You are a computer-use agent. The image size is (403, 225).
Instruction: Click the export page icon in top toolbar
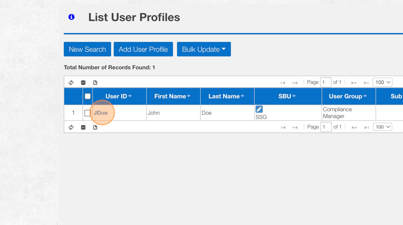[x=95, y=83]
